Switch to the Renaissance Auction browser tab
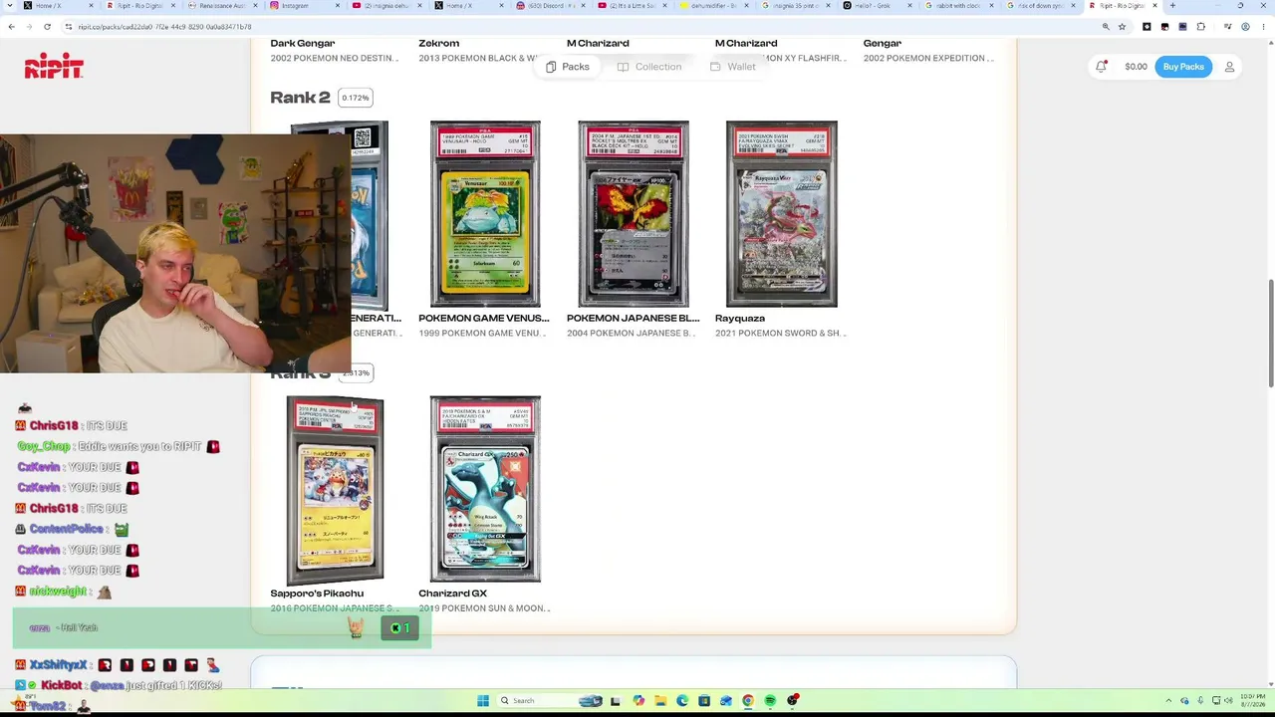 (222, 6)
